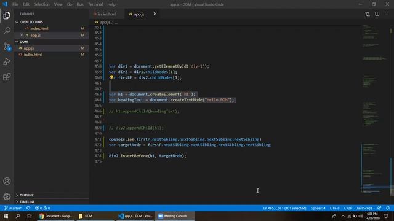Close app.js in Open Editors list
The image size is (394, 221).
(x=22, y=35)
